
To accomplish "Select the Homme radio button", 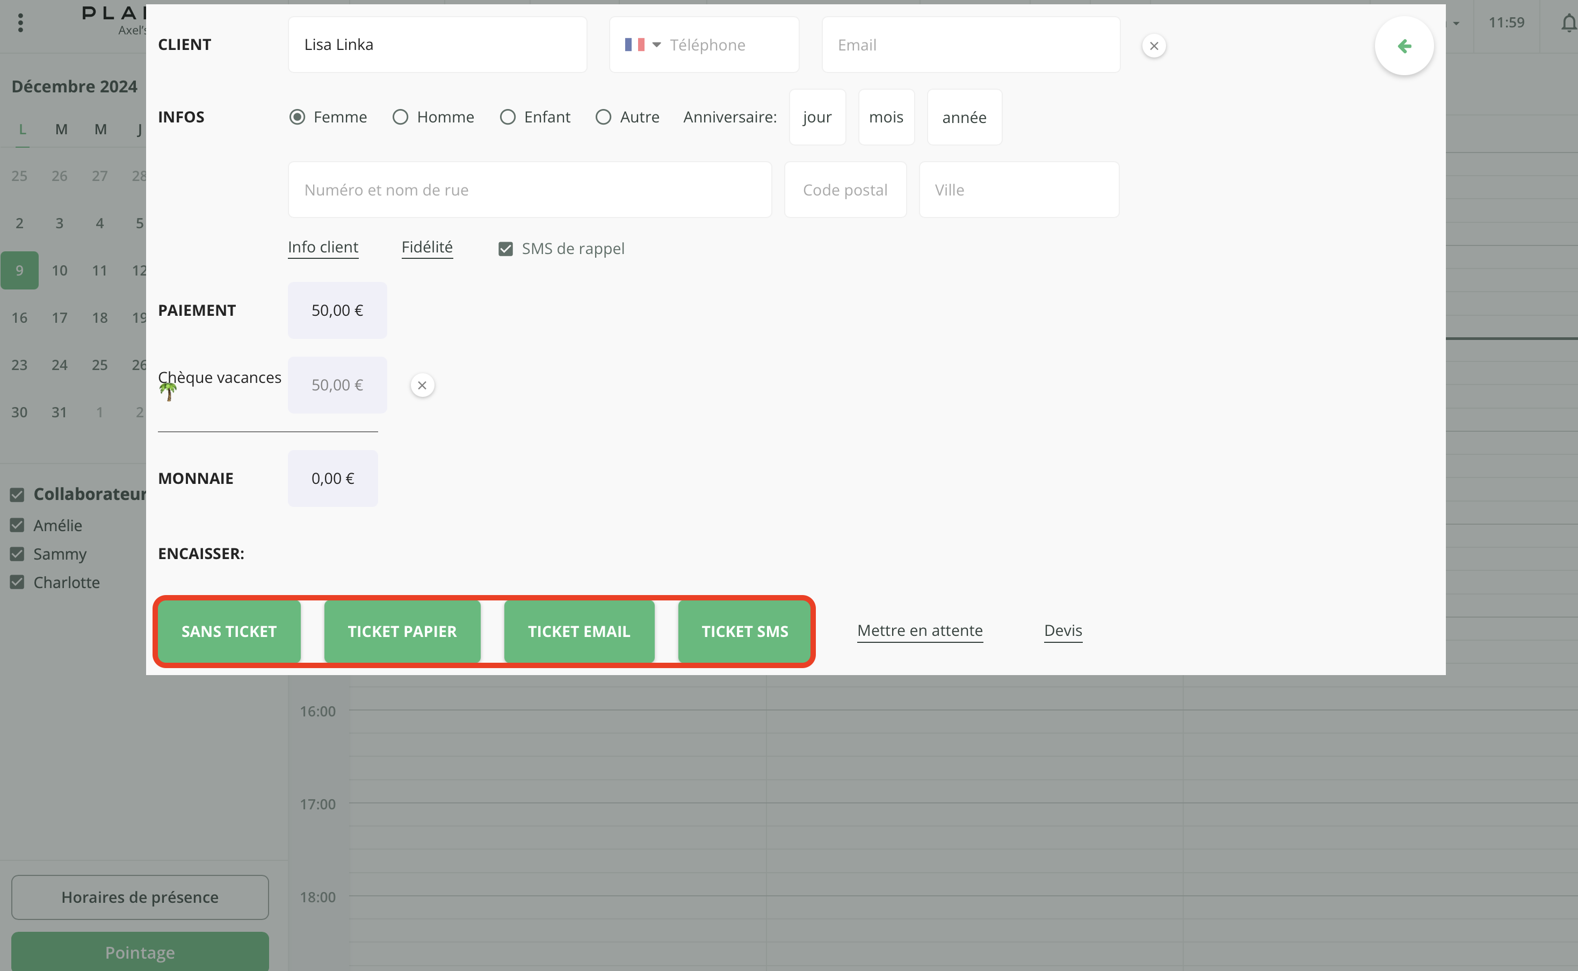I will (x=400, y=117).
